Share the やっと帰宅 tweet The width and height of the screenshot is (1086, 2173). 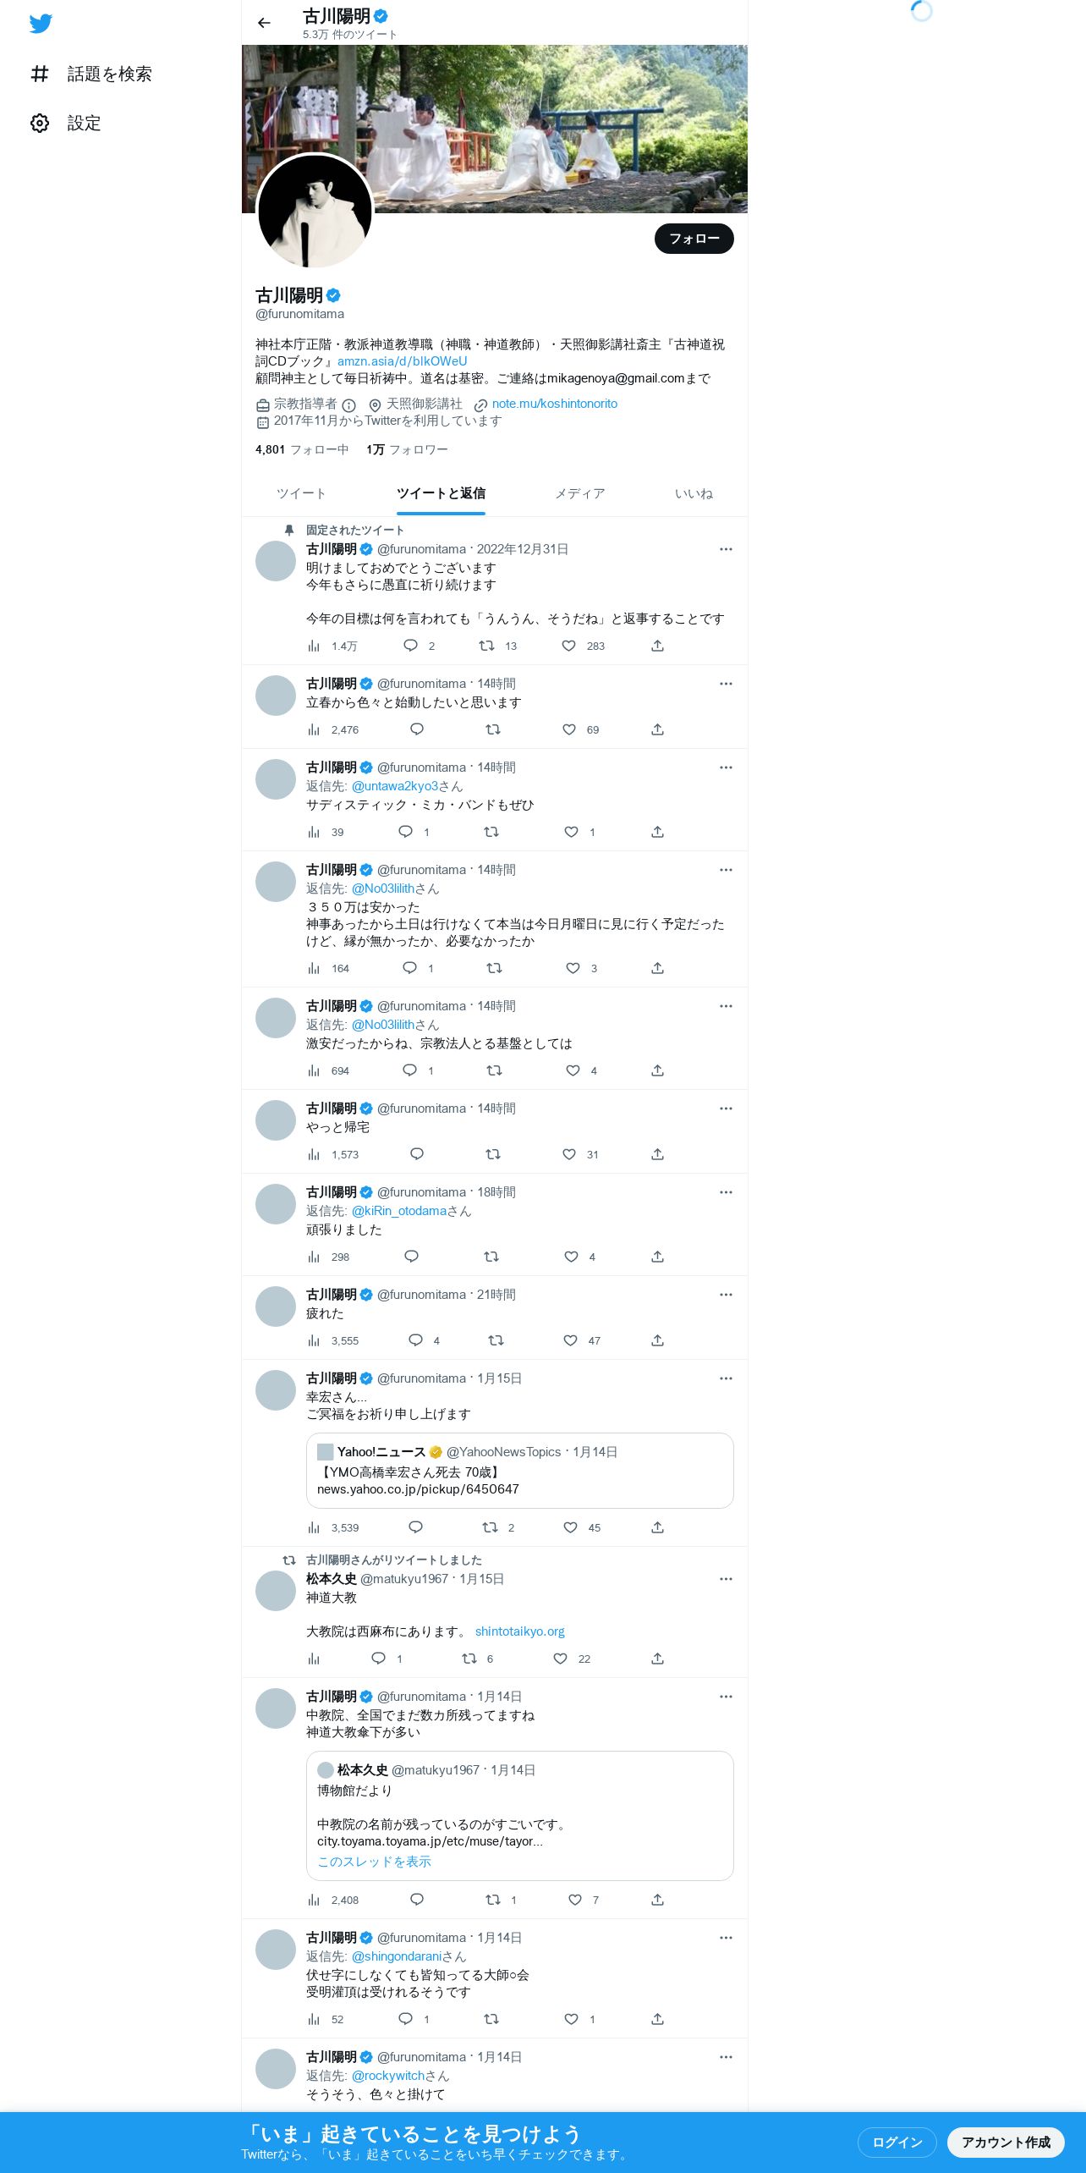point(657,1154)
